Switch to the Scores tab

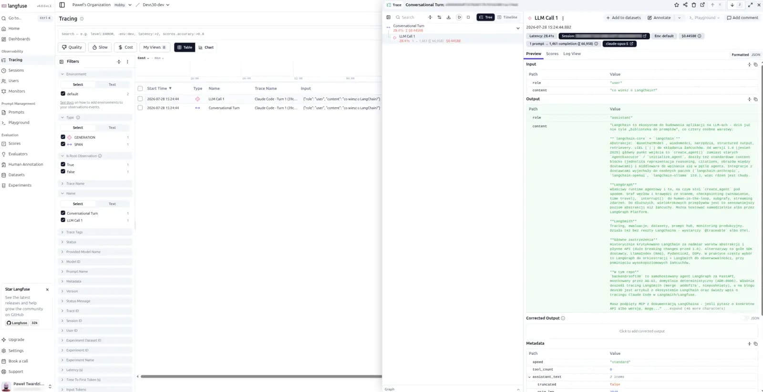[552, 54]
